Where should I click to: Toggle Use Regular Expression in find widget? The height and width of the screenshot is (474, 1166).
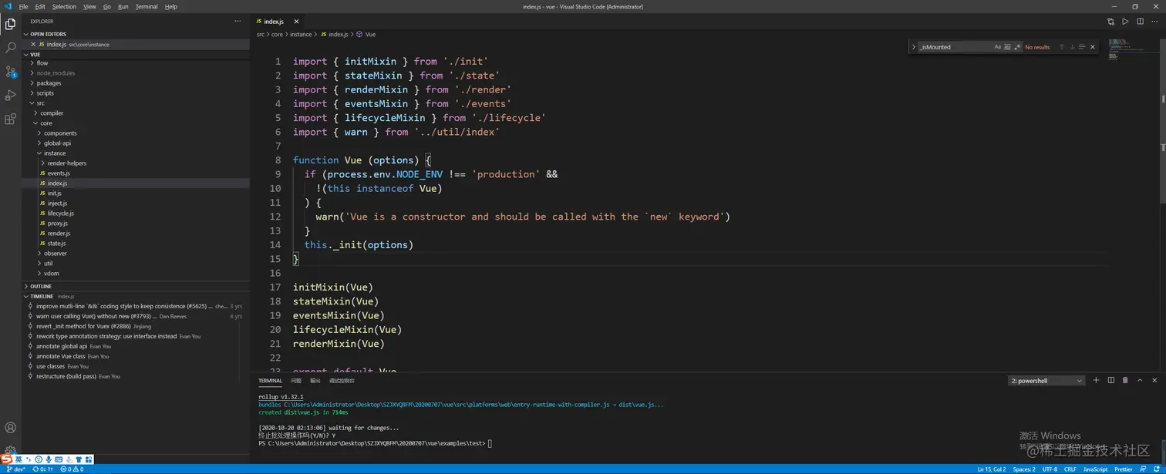pyautogui.click(x=1017, y=47)
